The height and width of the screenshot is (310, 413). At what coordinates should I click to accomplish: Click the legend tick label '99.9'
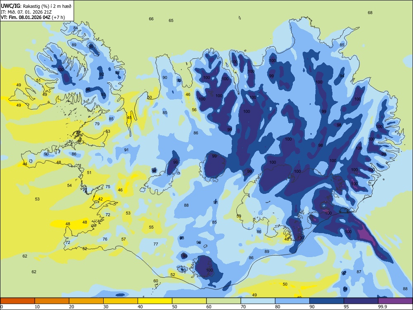(382, 307)
